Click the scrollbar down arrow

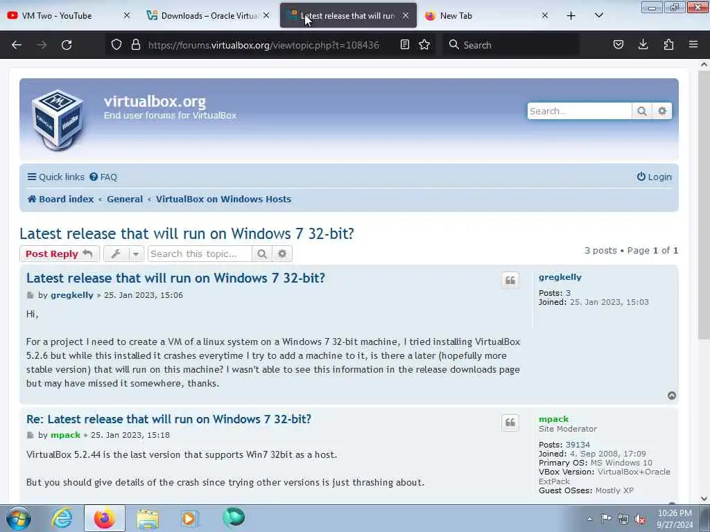coord(704,499)
